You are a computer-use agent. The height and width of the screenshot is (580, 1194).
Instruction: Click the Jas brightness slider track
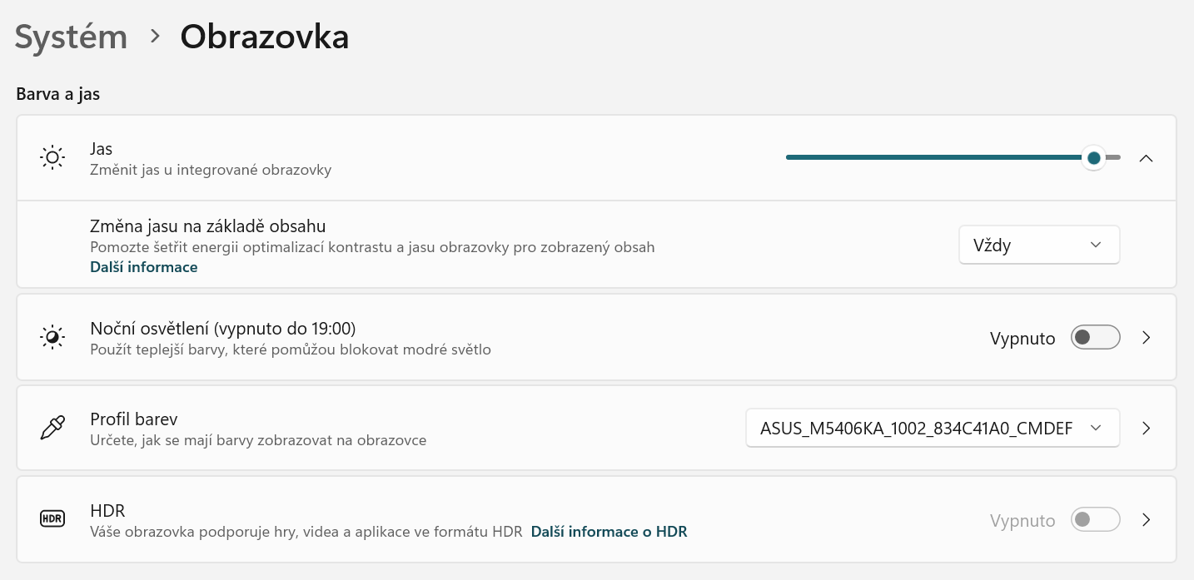coord(953,158)
